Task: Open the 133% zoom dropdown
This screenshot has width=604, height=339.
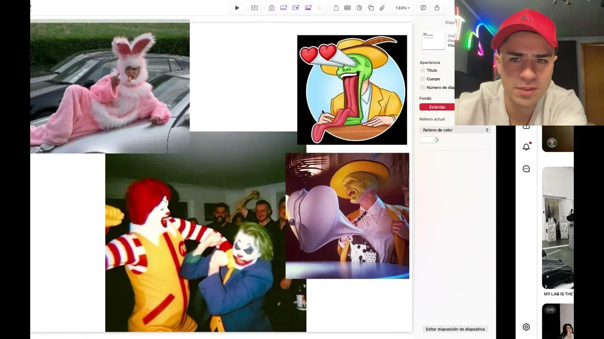Action: pyautogui.click(x=403, y=8)
